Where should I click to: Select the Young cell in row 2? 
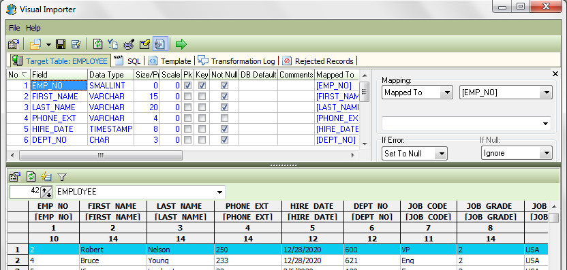(x=180, y=260)
